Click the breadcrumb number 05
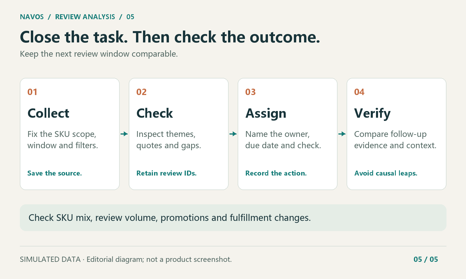466x279 pixels. click(x=130, y=17)
